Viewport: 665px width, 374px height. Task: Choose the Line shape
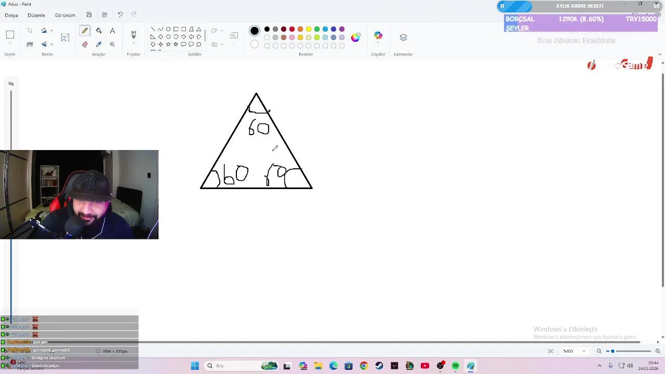(x=153, y=29)
